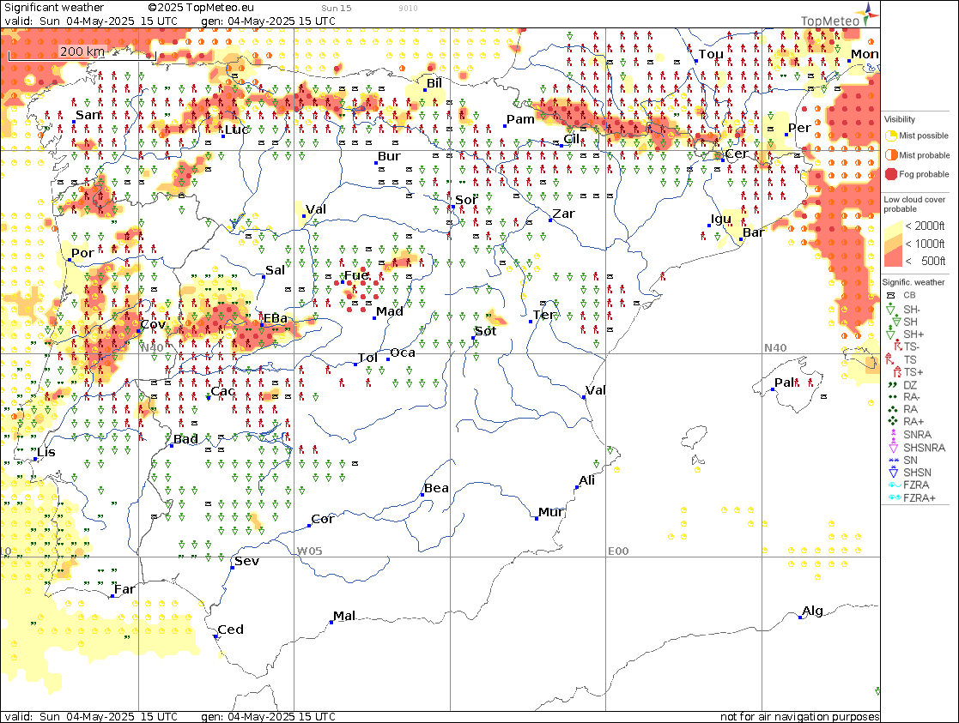Select the SH- light shower legend icon

coord(890,310)
